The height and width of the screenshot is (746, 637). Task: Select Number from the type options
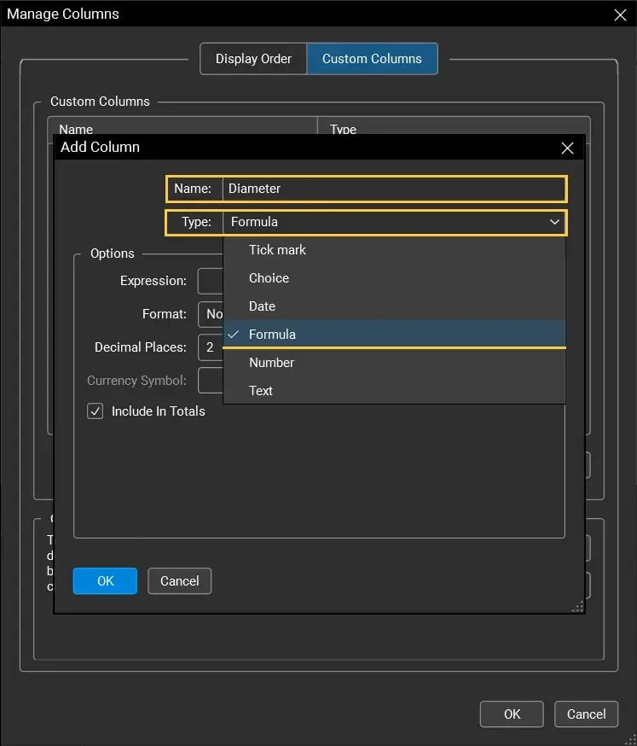click(x=271, y=362)
